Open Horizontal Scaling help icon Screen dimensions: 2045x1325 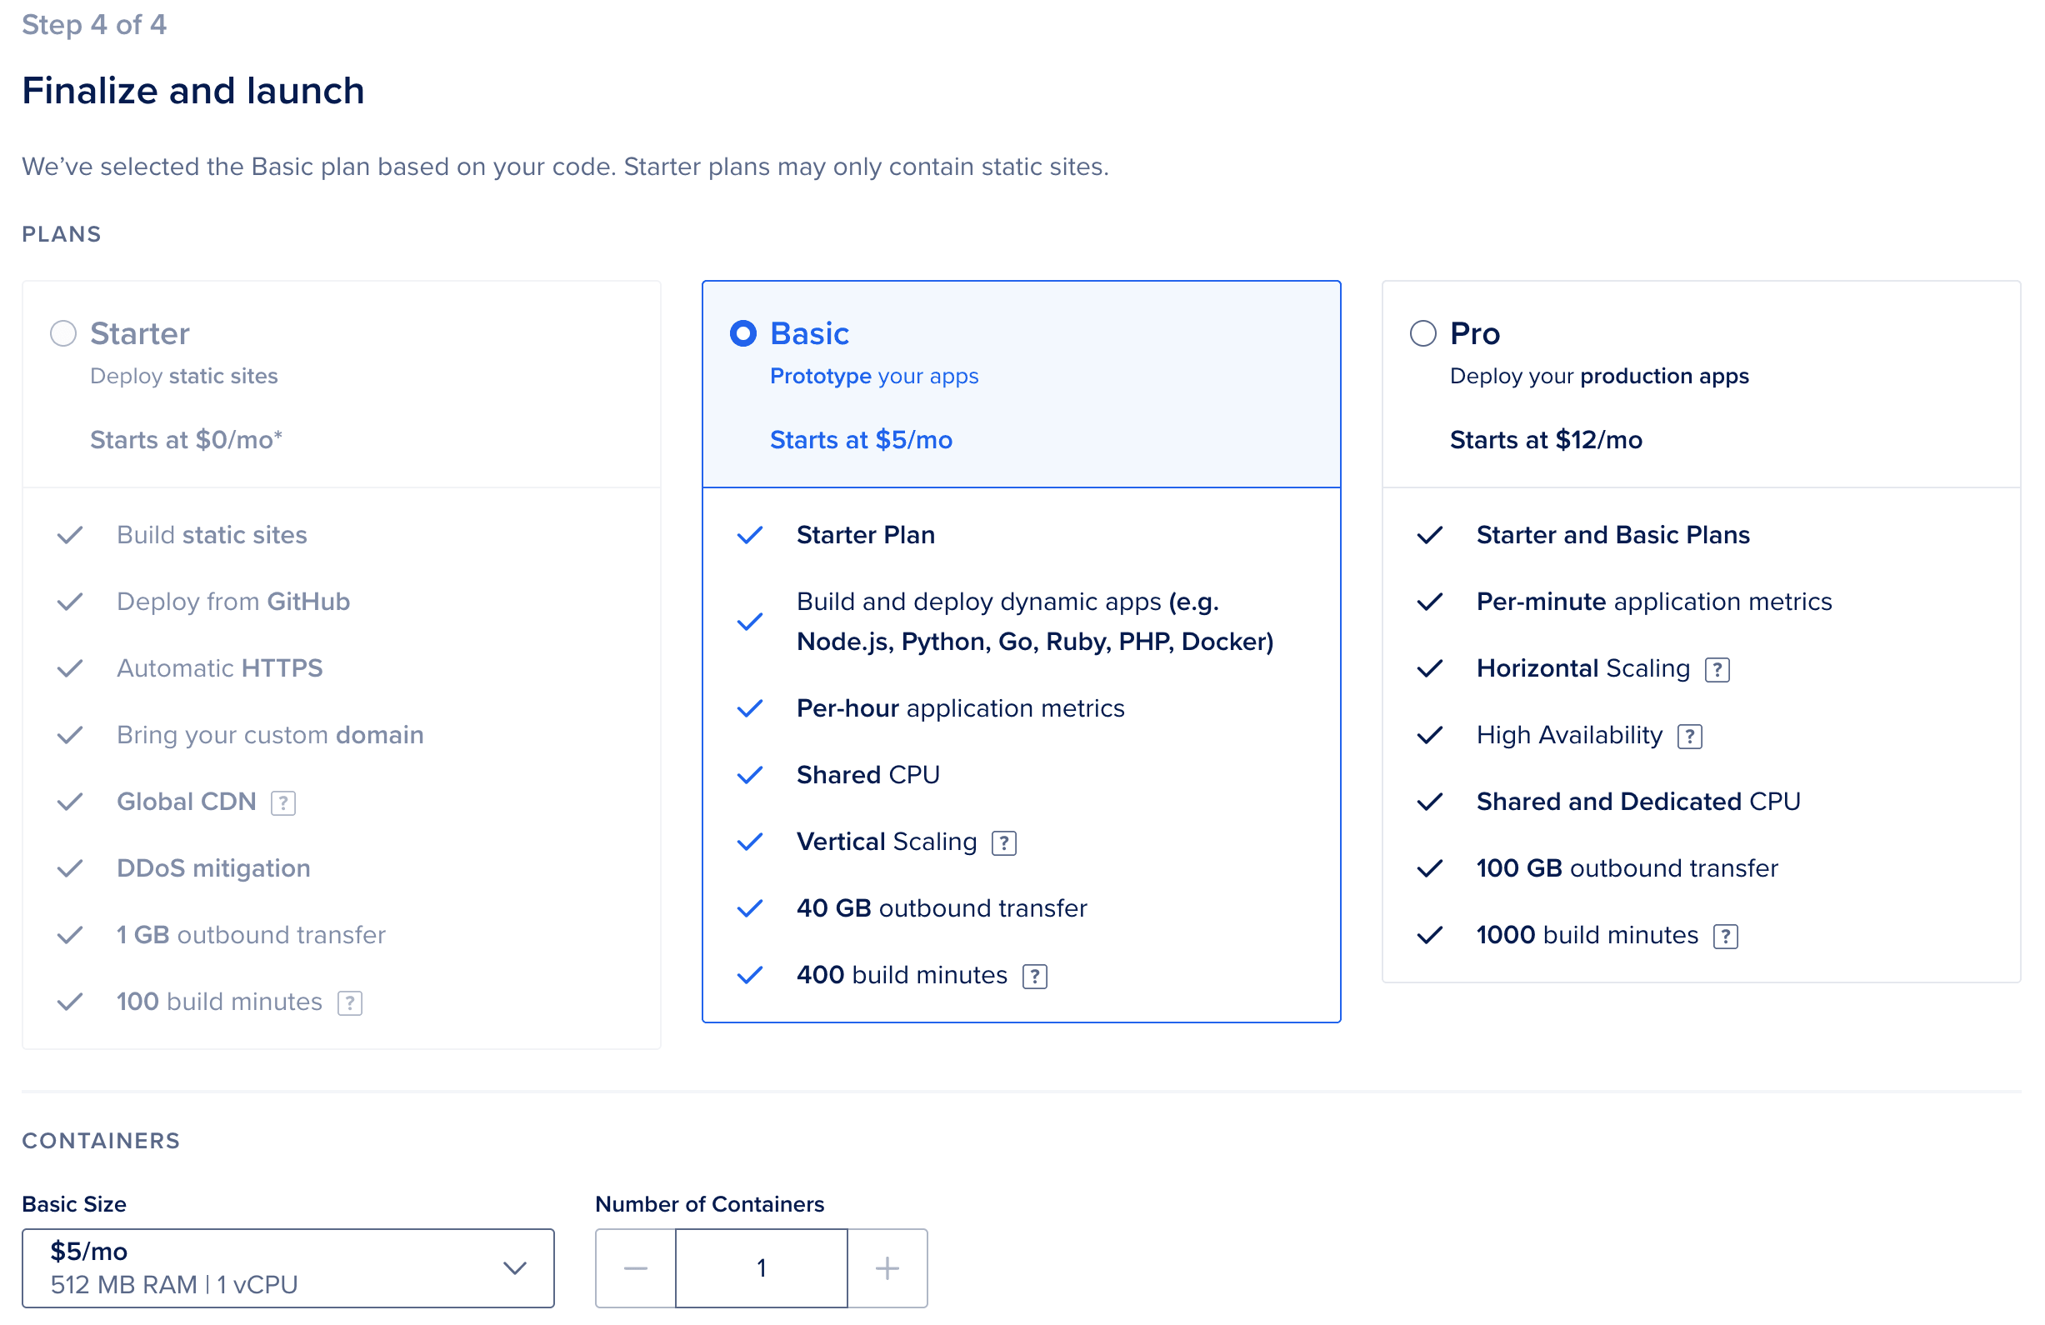click(x=1717, y=669)
